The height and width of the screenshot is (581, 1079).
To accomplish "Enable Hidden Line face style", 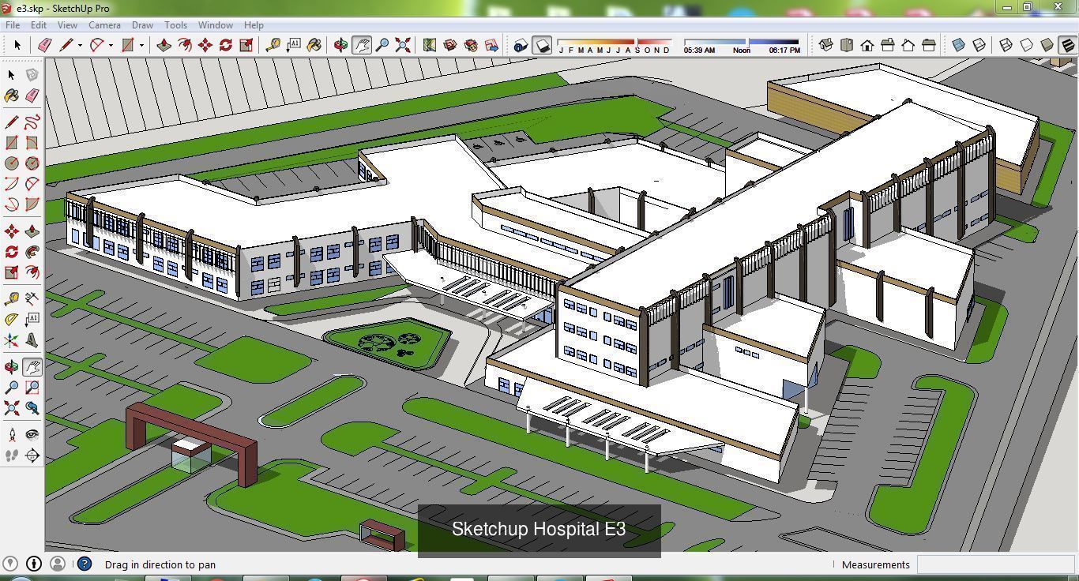I will (x=1027, y=45).
